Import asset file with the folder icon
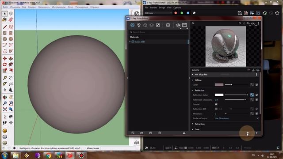 142,133
